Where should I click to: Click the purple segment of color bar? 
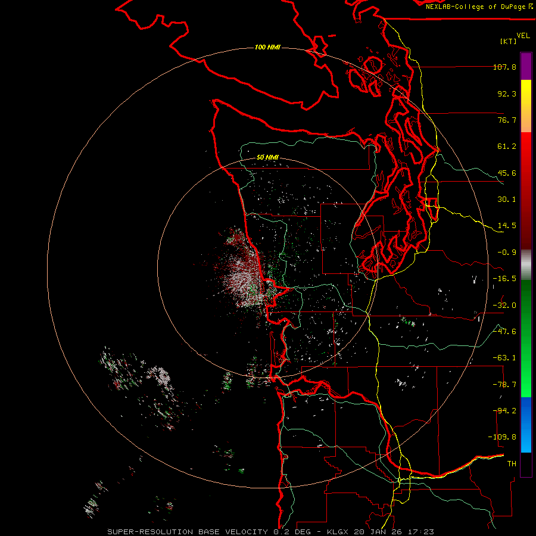point(526,66)
